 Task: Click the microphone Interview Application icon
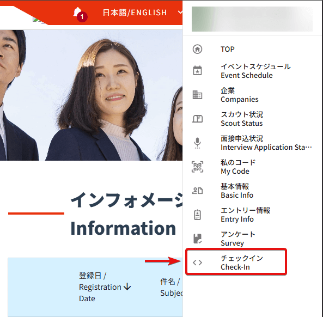tap(197, 143)
